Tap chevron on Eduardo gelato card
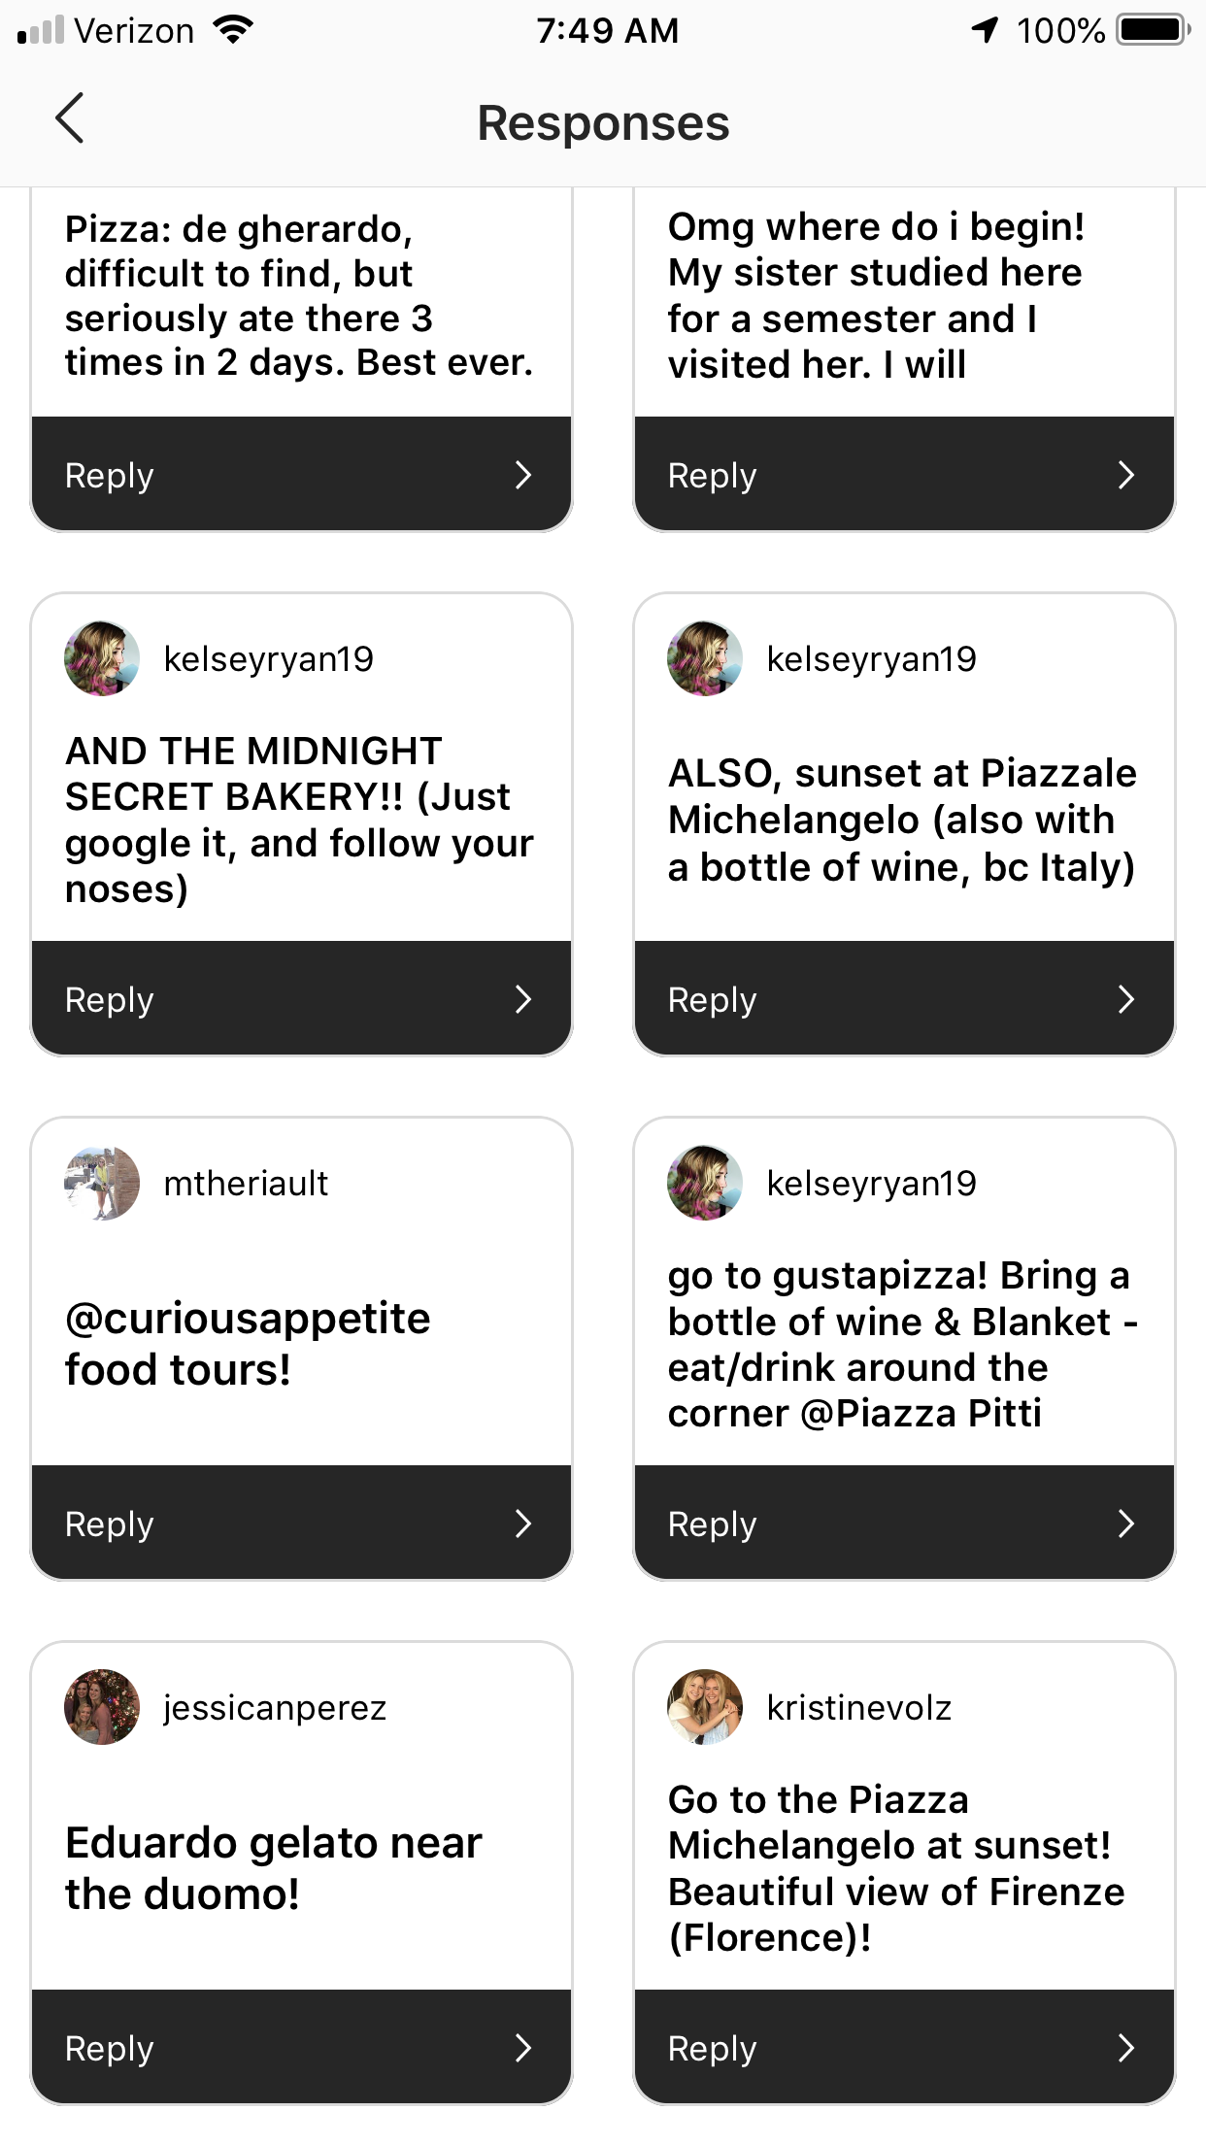The width and height of the screenshot is (1206, 2144). click(523, 2048)
